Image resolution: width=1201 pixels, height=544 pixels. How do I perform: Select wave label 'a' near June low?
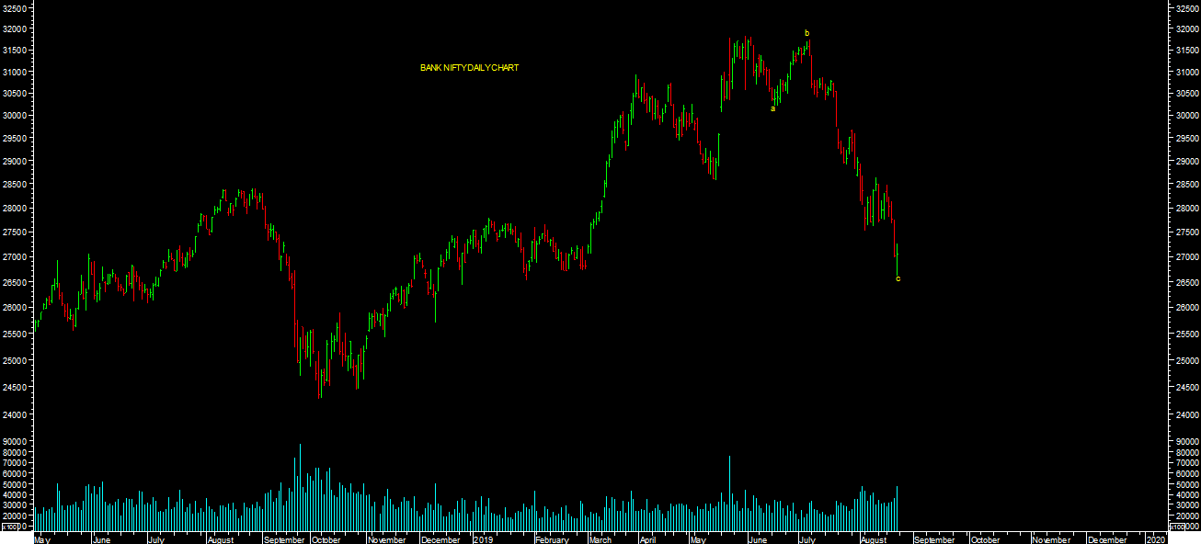772,108
